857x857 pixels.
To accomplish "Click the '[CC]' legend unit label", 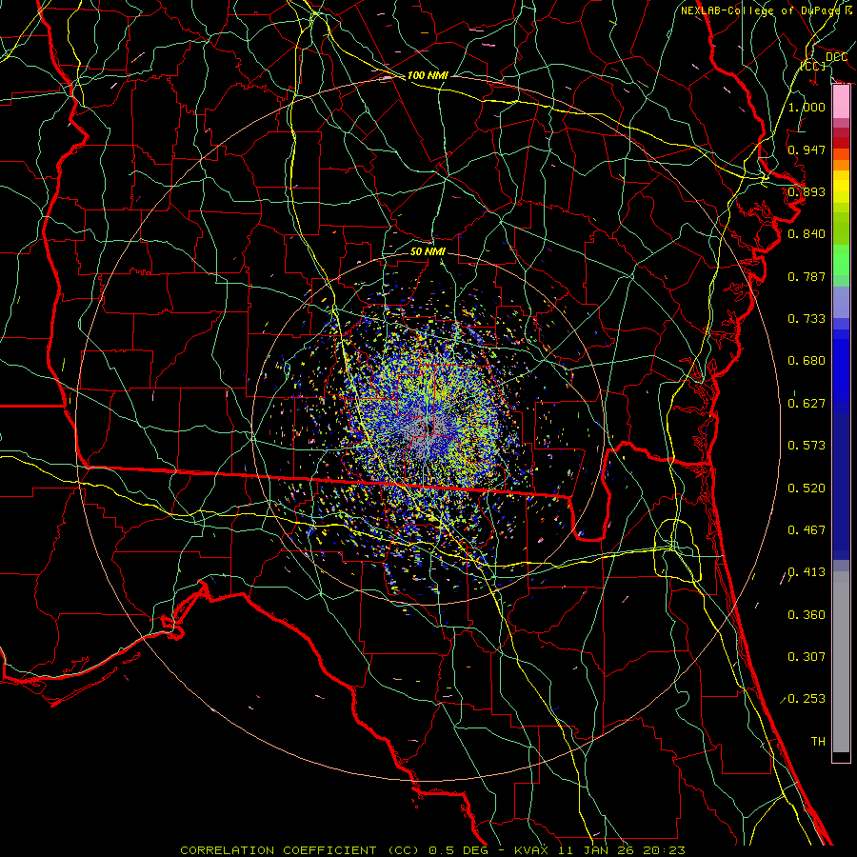I will [x=813, y=66].
